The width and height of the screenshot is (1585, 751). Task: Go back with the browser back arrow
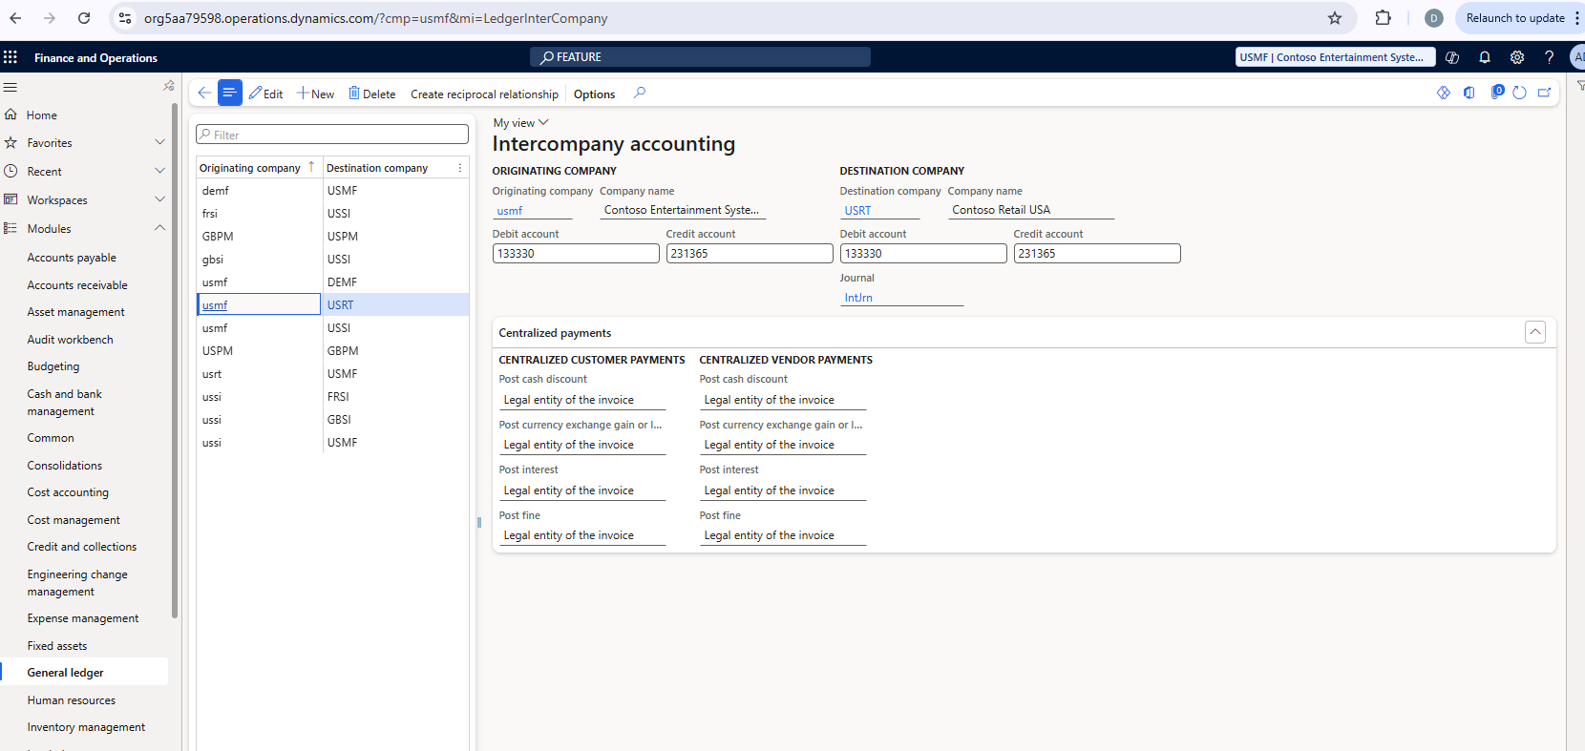click(x=15, y=18)
